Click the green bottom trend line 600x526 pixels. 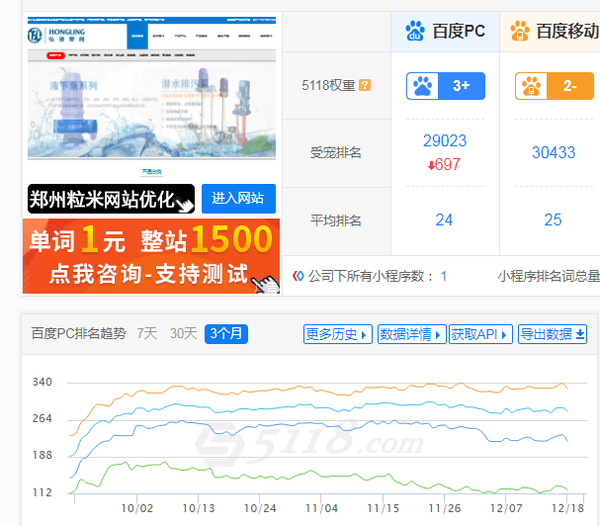[x=318, y=477]
